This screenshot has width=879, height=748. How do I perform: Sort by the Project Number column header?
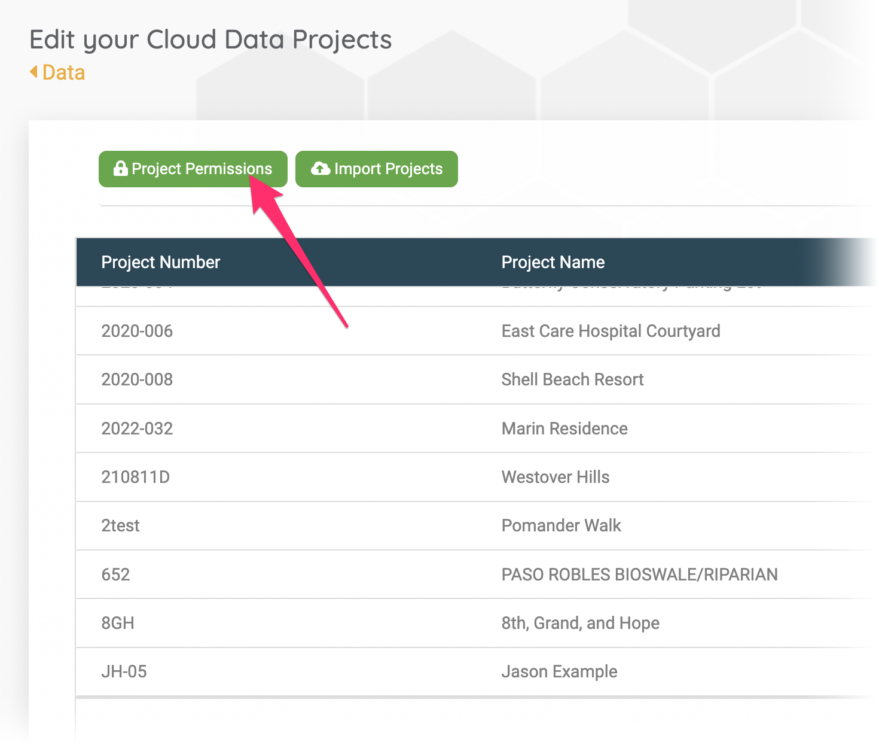[161, 262]
